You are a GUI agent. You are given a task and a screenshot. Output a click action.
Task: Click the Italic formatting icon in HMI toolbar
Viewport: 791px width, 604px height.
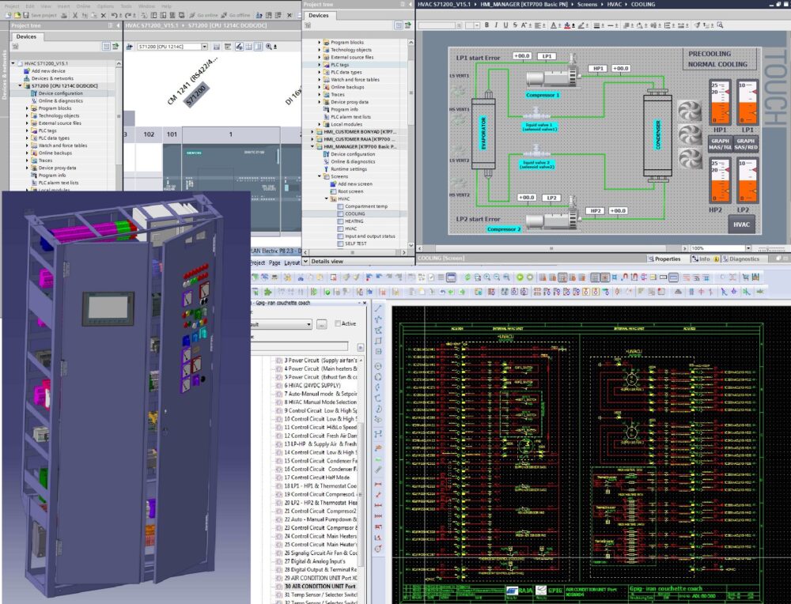point(497,25)
